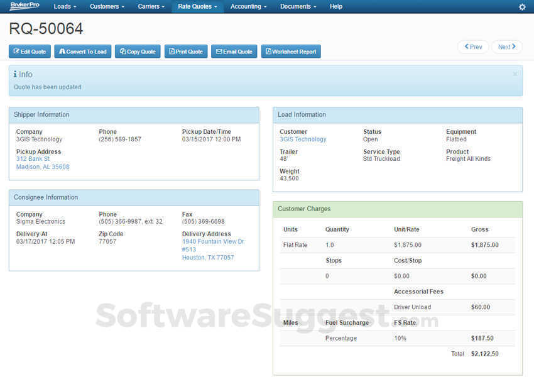The image size is (534, 377).
Task: Send quote via Email Quote button
Action: click(x=234, y=52)
